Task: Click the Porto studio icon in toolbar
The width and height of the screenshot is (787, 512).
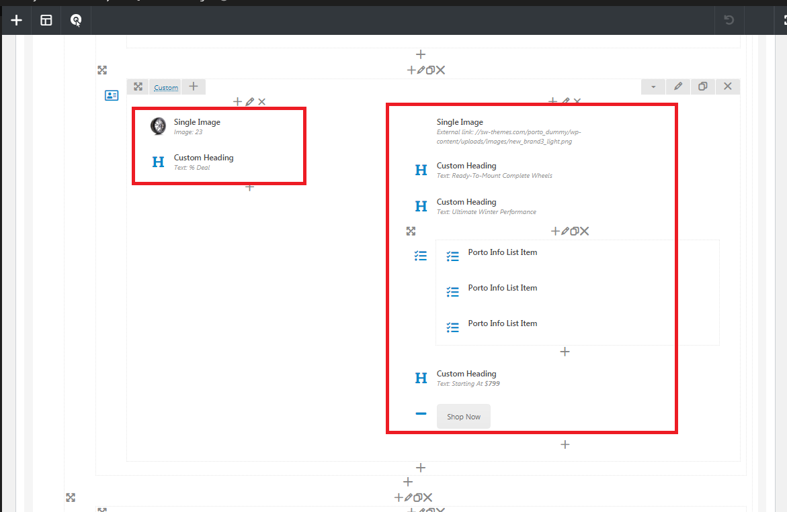Action: point(76,20)
